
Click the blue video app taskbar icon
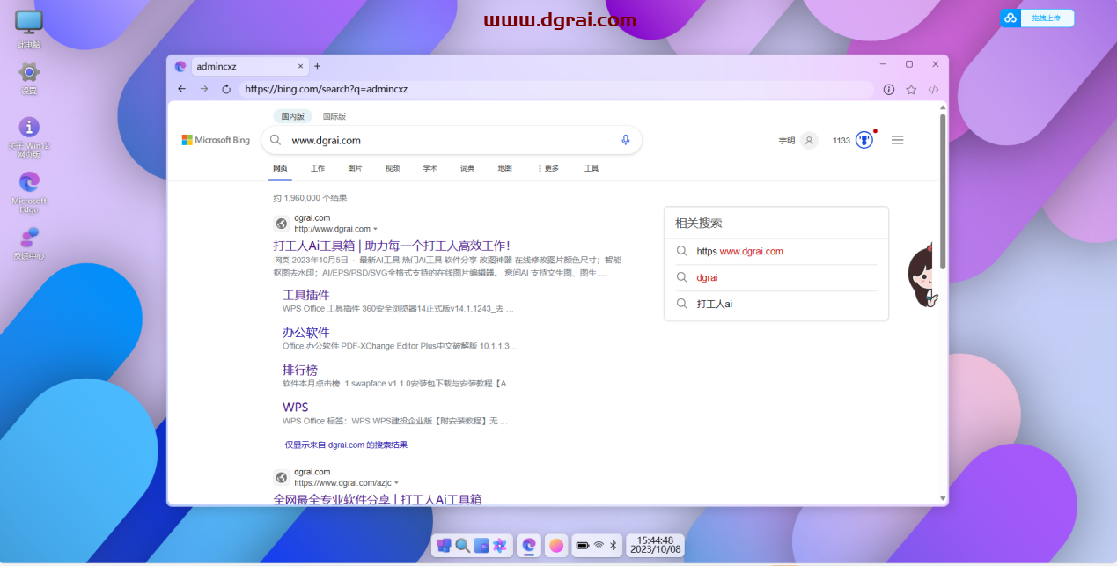pos(481,546)
